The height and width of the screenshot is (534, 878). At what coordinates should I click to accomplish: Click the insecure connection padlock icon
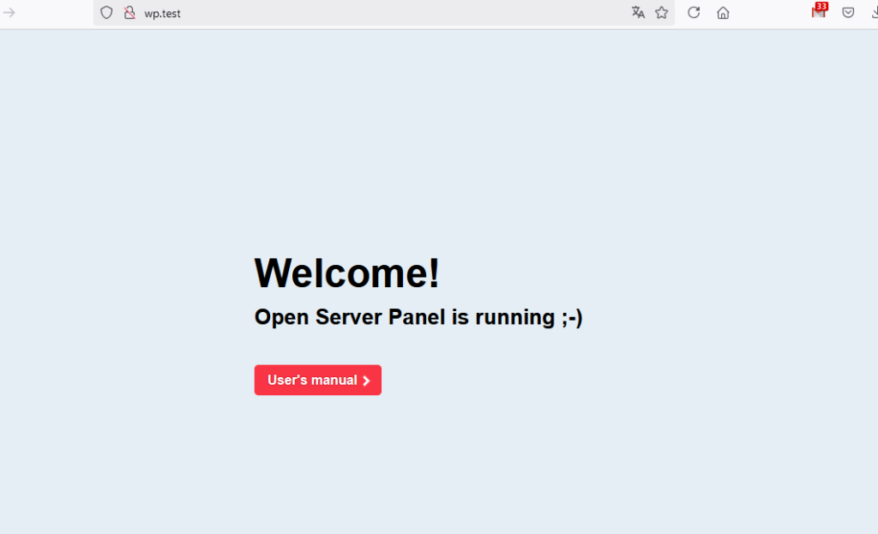point(129,13)
